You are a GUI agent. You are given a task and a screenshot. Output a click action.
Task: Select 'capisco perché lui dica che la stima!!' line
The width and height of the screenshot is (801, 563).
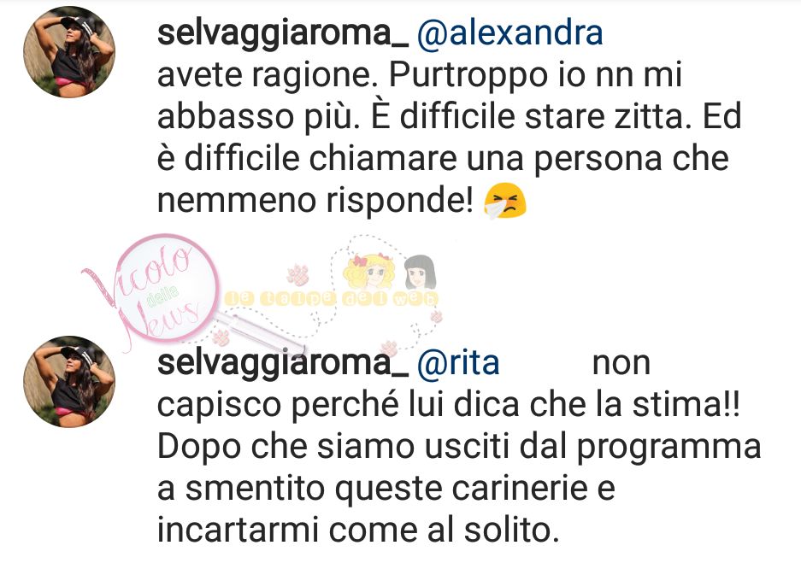[449, 407]
